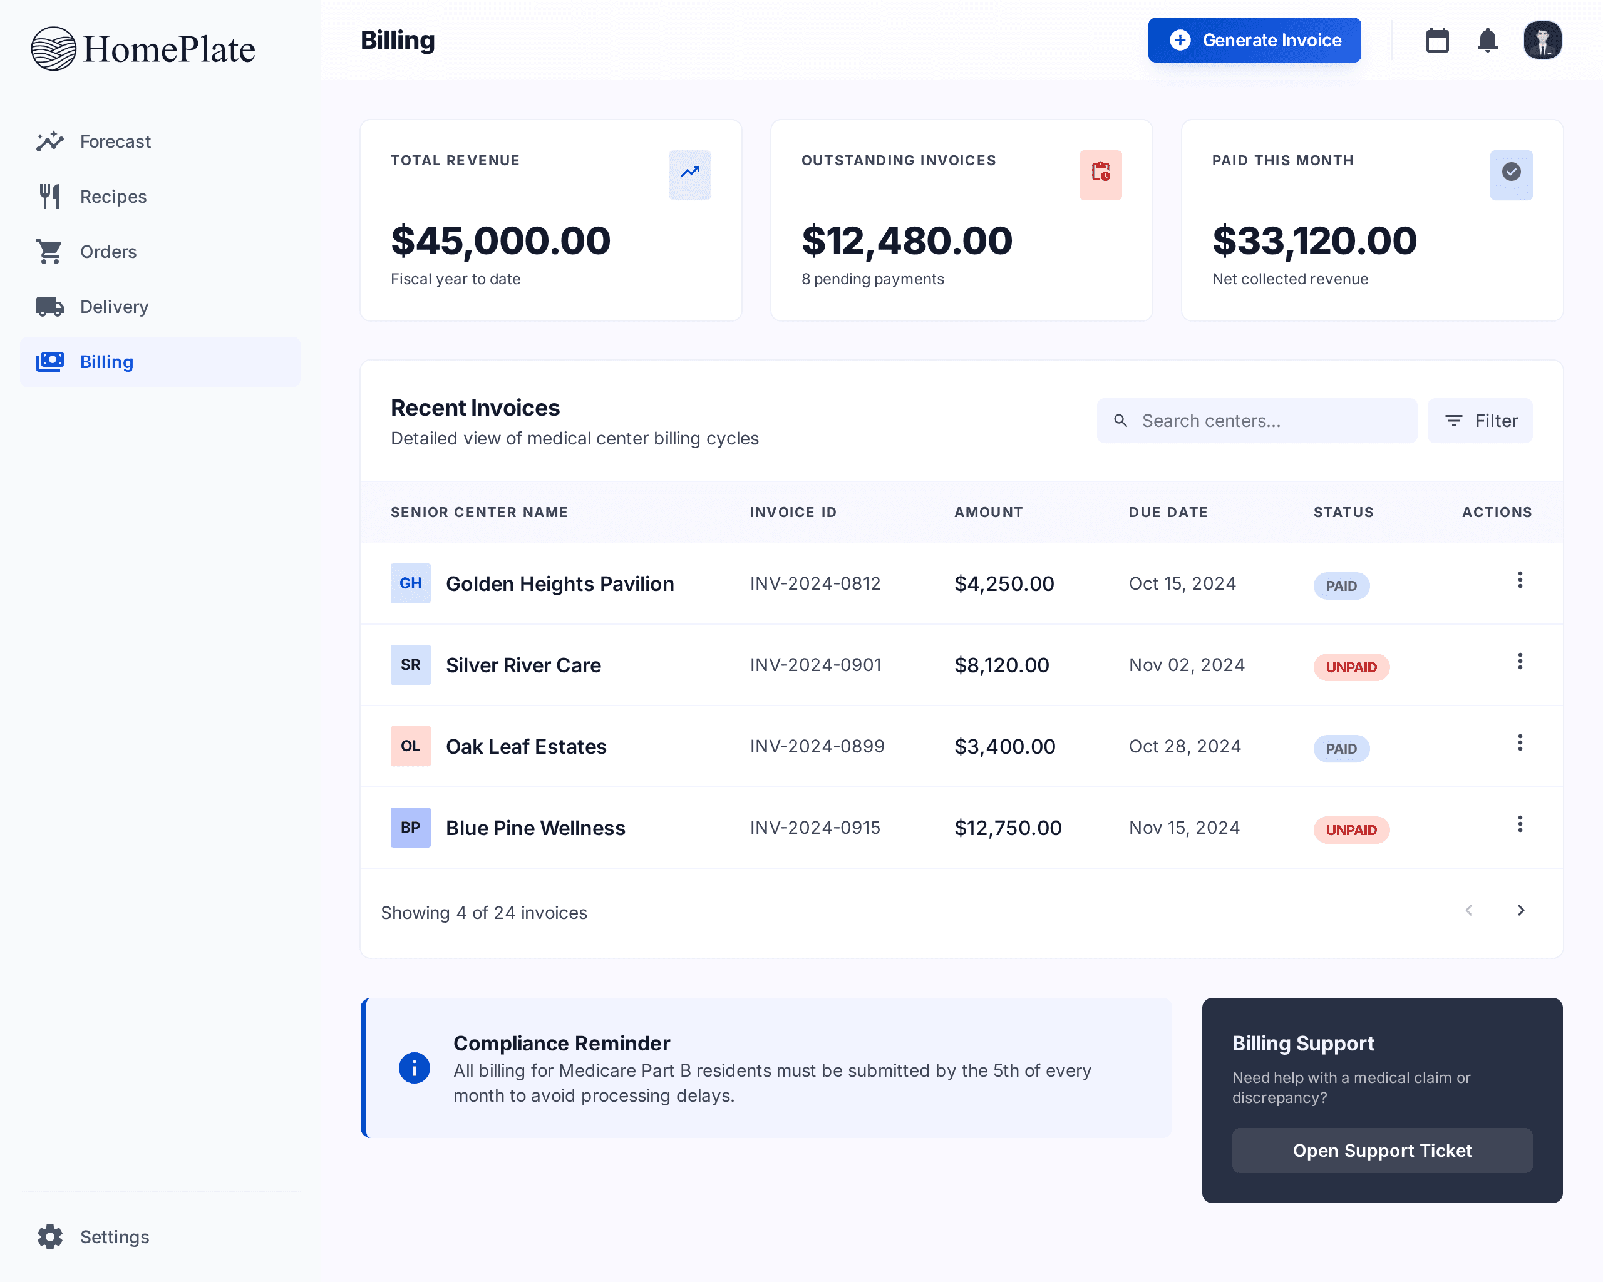This screenshot has width=1603, height=1282.
Task: Open the invoice Filter dropdown
Action: point(1480,421)
